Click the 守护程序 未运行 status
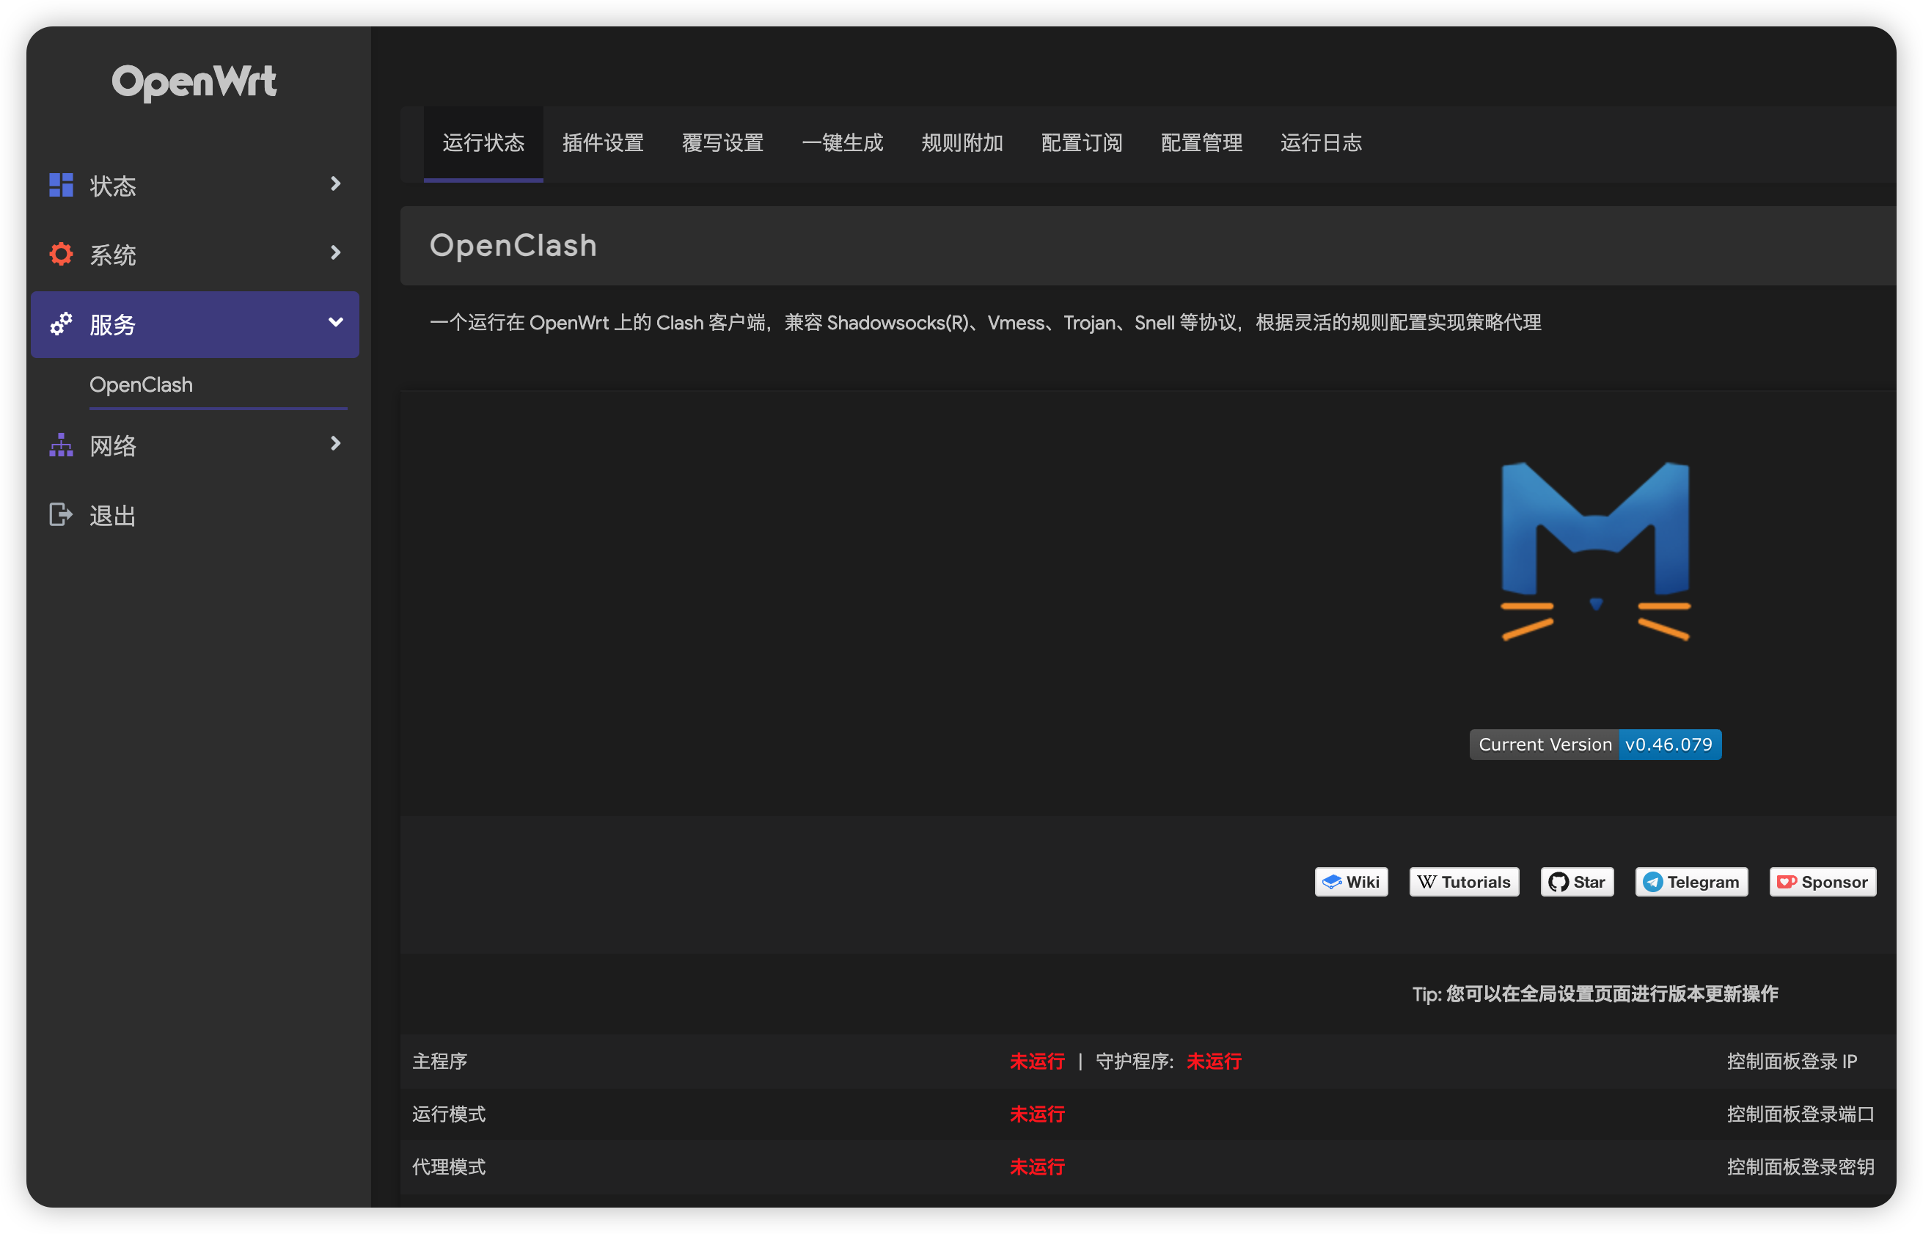 point(1213,1062)
